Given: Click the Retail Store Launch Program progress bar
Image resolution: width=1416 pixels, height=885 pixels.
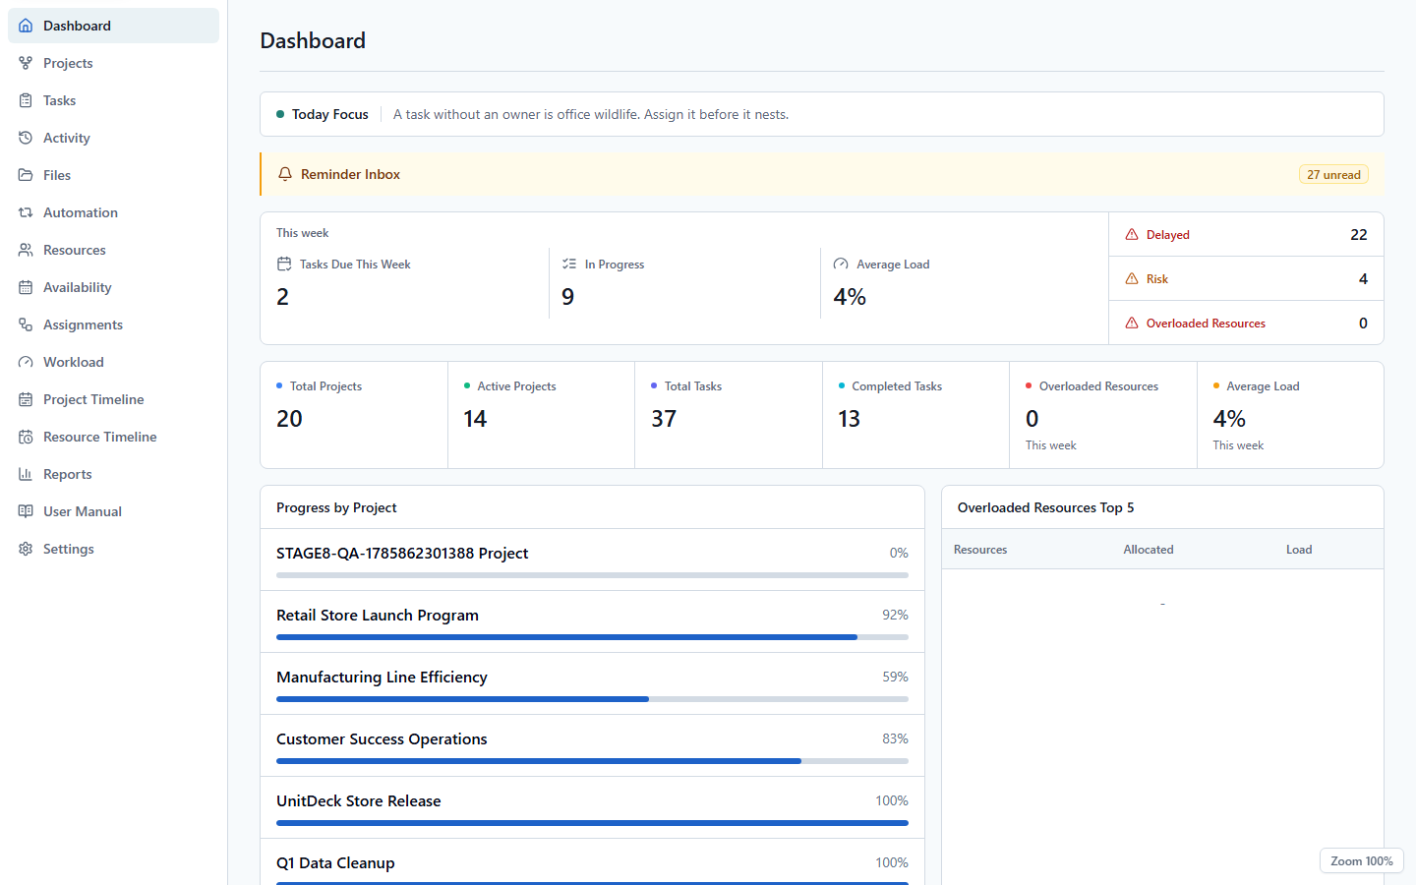Looking at the screenshot, I should coord(592,637).
